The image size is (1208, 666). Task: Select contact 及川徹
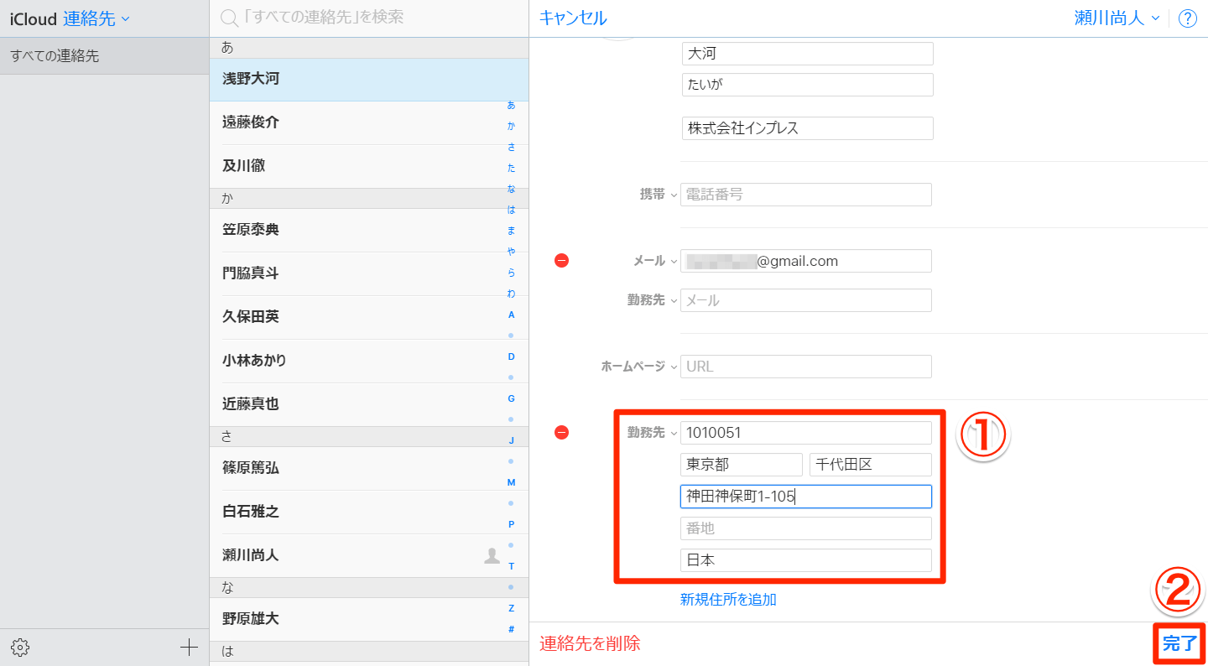(x=369, y=166)
